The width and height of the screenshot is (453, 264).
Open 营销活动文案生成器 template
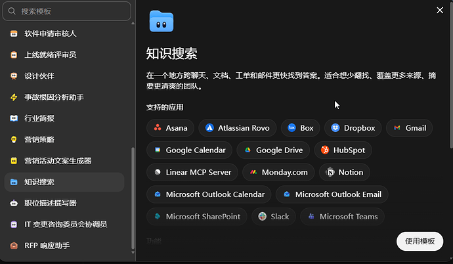coord(64,161)
